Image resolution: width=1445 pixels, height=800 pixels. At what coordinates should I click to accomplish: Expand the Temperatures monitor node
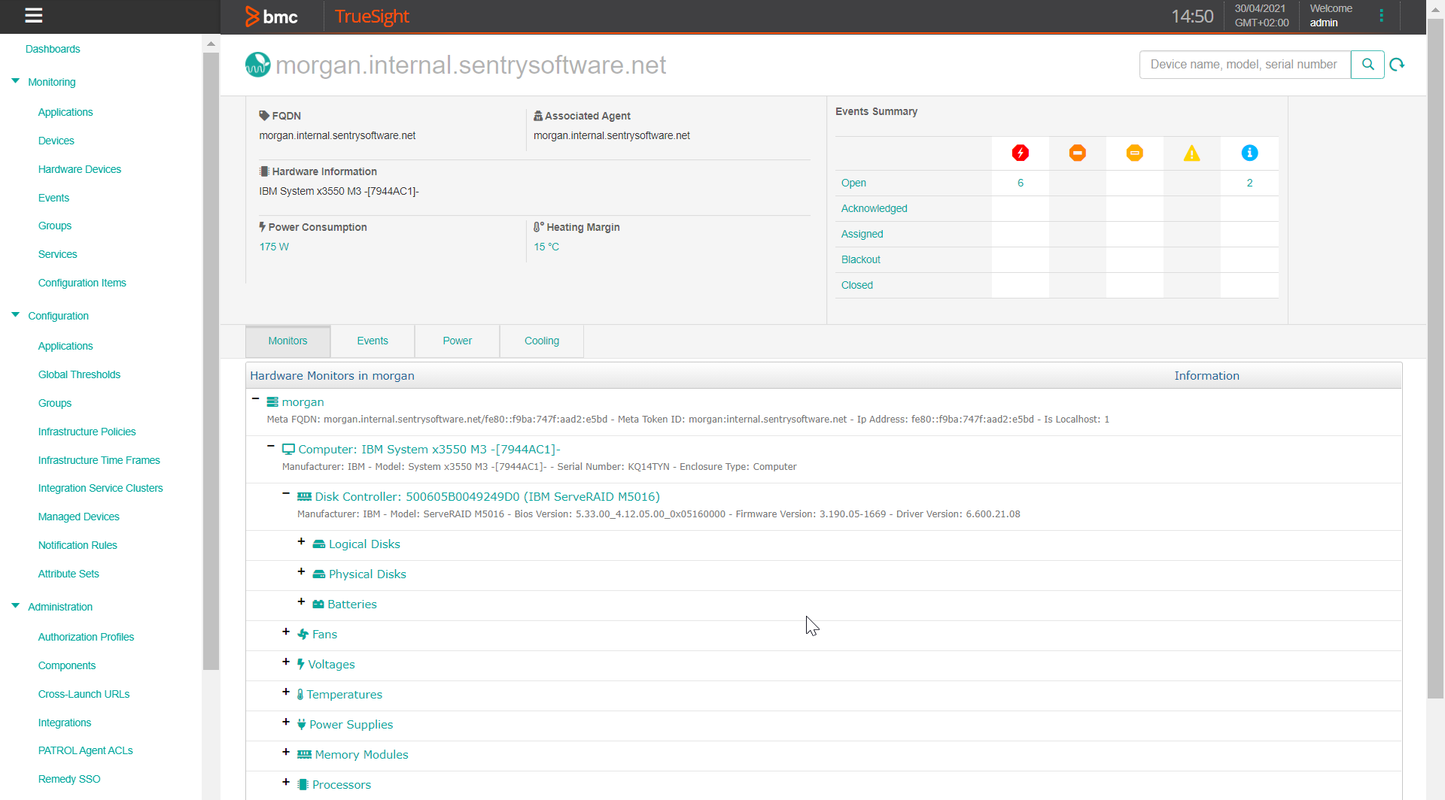point(285,692)
